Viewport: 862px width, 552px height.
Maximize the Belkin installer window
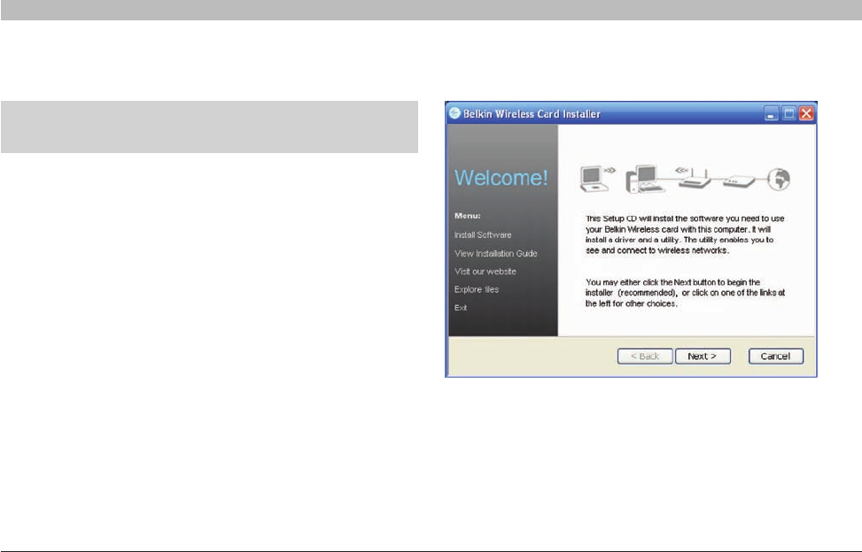[x=788, y=113]
